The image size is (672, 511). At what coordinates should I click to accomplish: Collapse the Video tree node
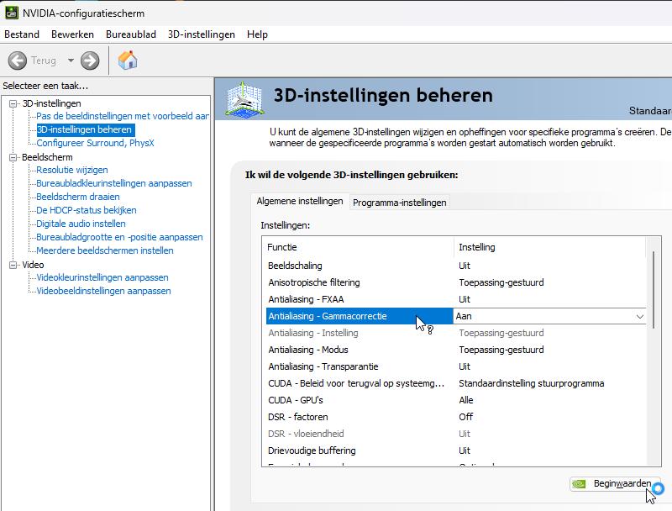point(13,265)
